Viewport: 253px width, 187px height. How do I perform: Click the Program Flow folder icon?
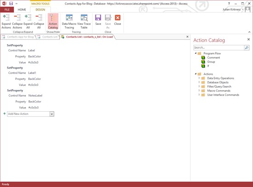click(x=200, y=53)
